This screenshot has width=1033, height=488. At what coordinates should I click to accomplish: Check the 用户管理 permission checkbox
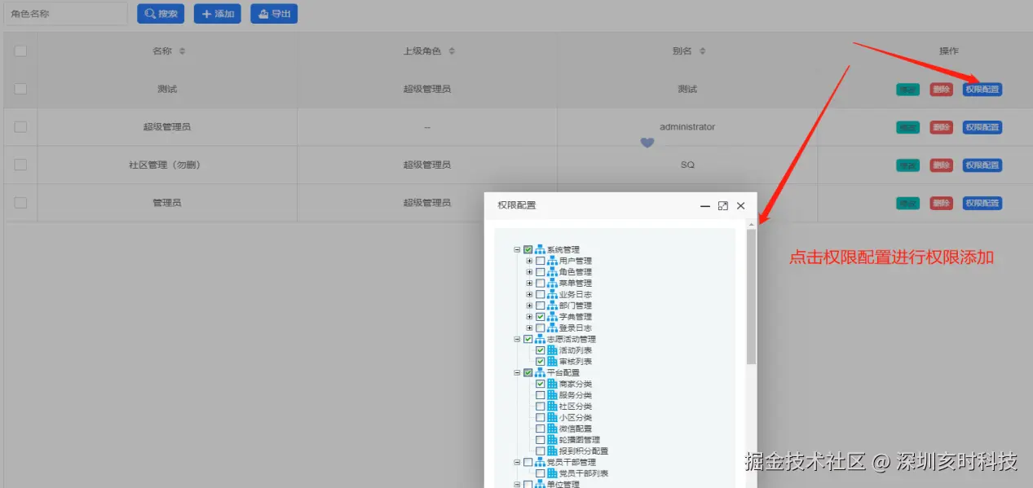point(540,261)
